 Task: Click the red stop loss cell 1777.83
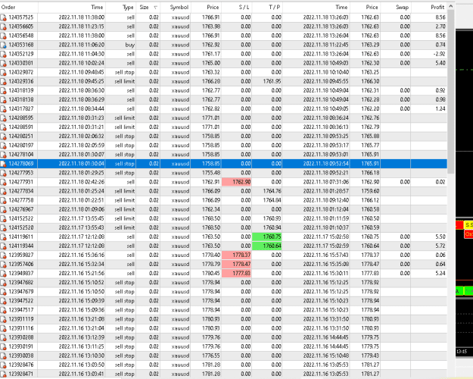[x=236, y=273]
